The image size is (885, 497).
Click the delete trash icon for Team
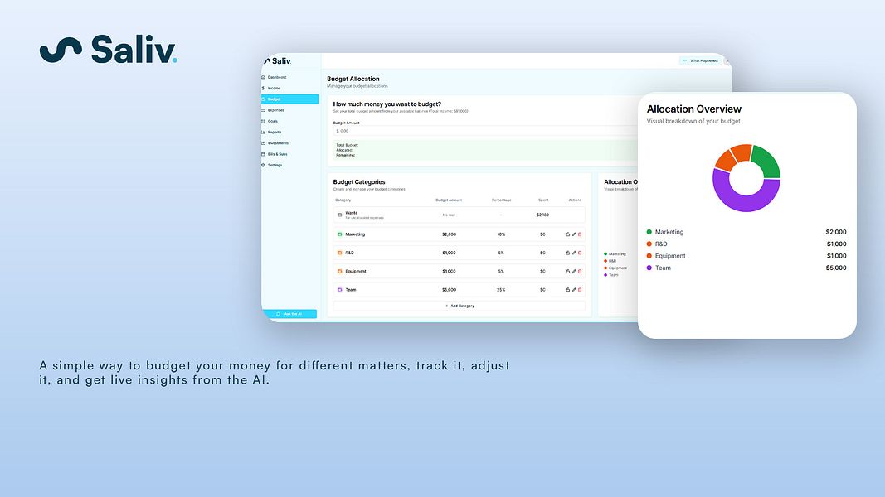coord(580,290)
